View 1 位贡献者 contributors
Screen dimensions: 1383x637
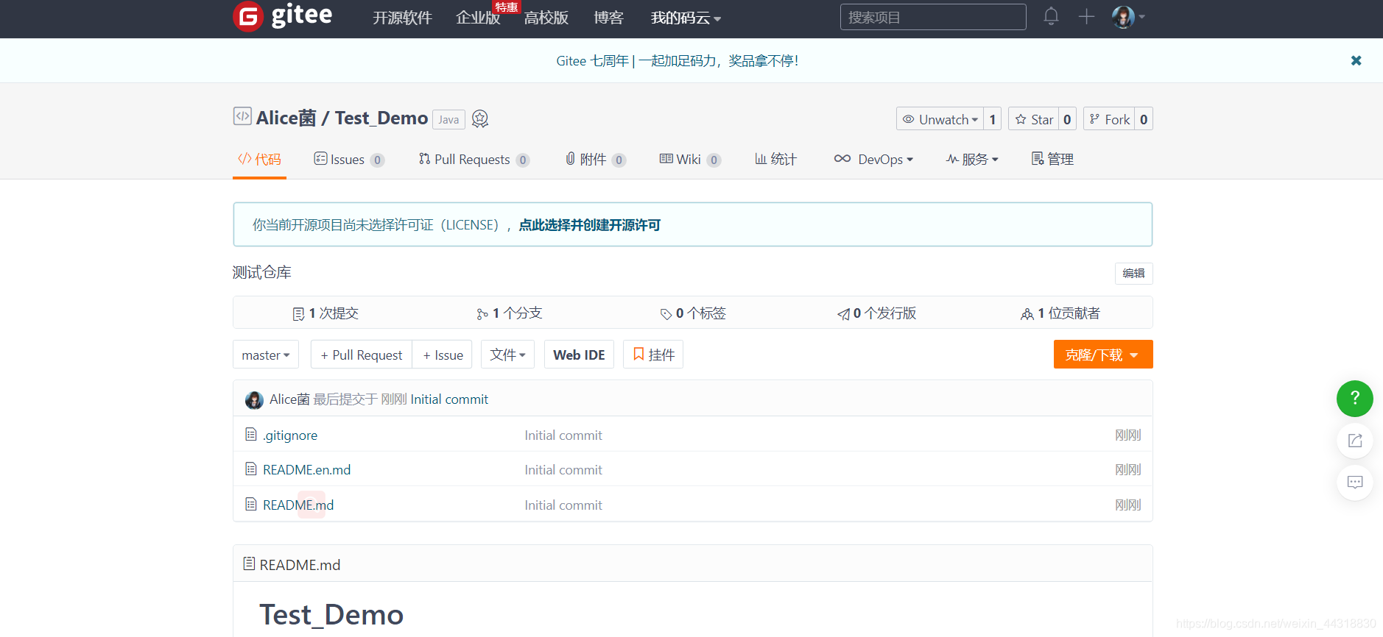point(1060,313)
